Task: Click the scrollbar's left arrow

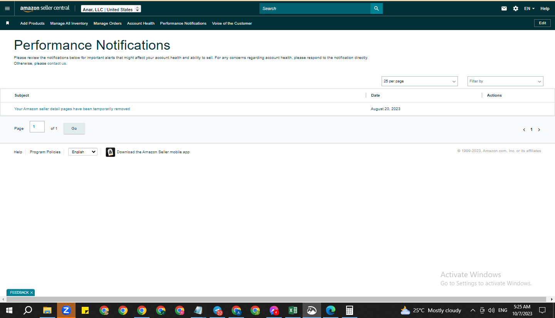Action: [2, 299]
